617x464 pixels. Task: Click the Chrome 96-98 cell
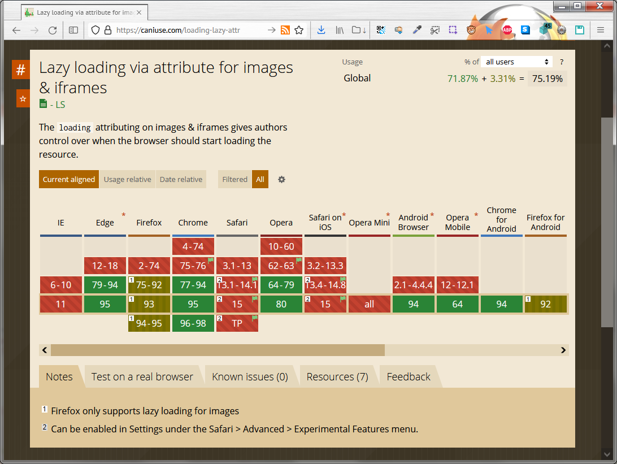(x=193, y=323)
